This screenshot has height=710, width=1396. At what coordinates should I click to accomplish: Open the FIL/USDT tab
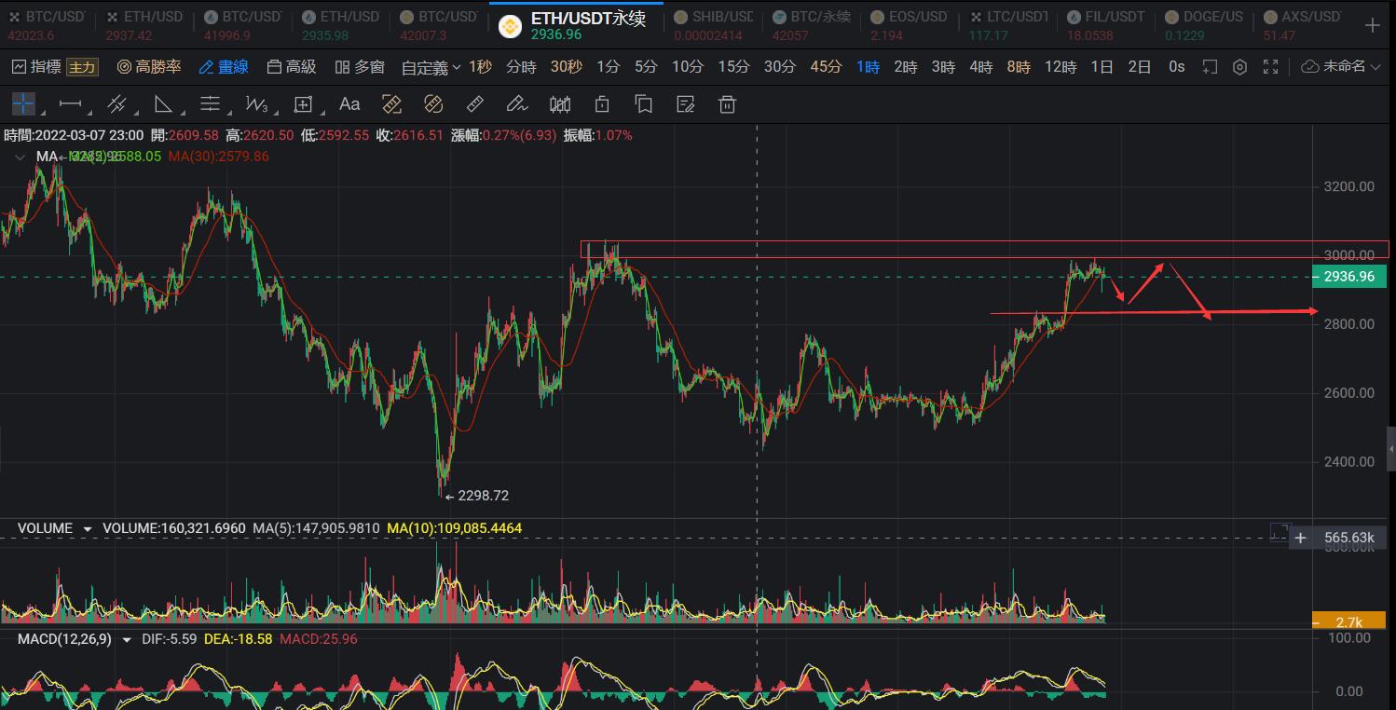click(x=1104, y=25)
